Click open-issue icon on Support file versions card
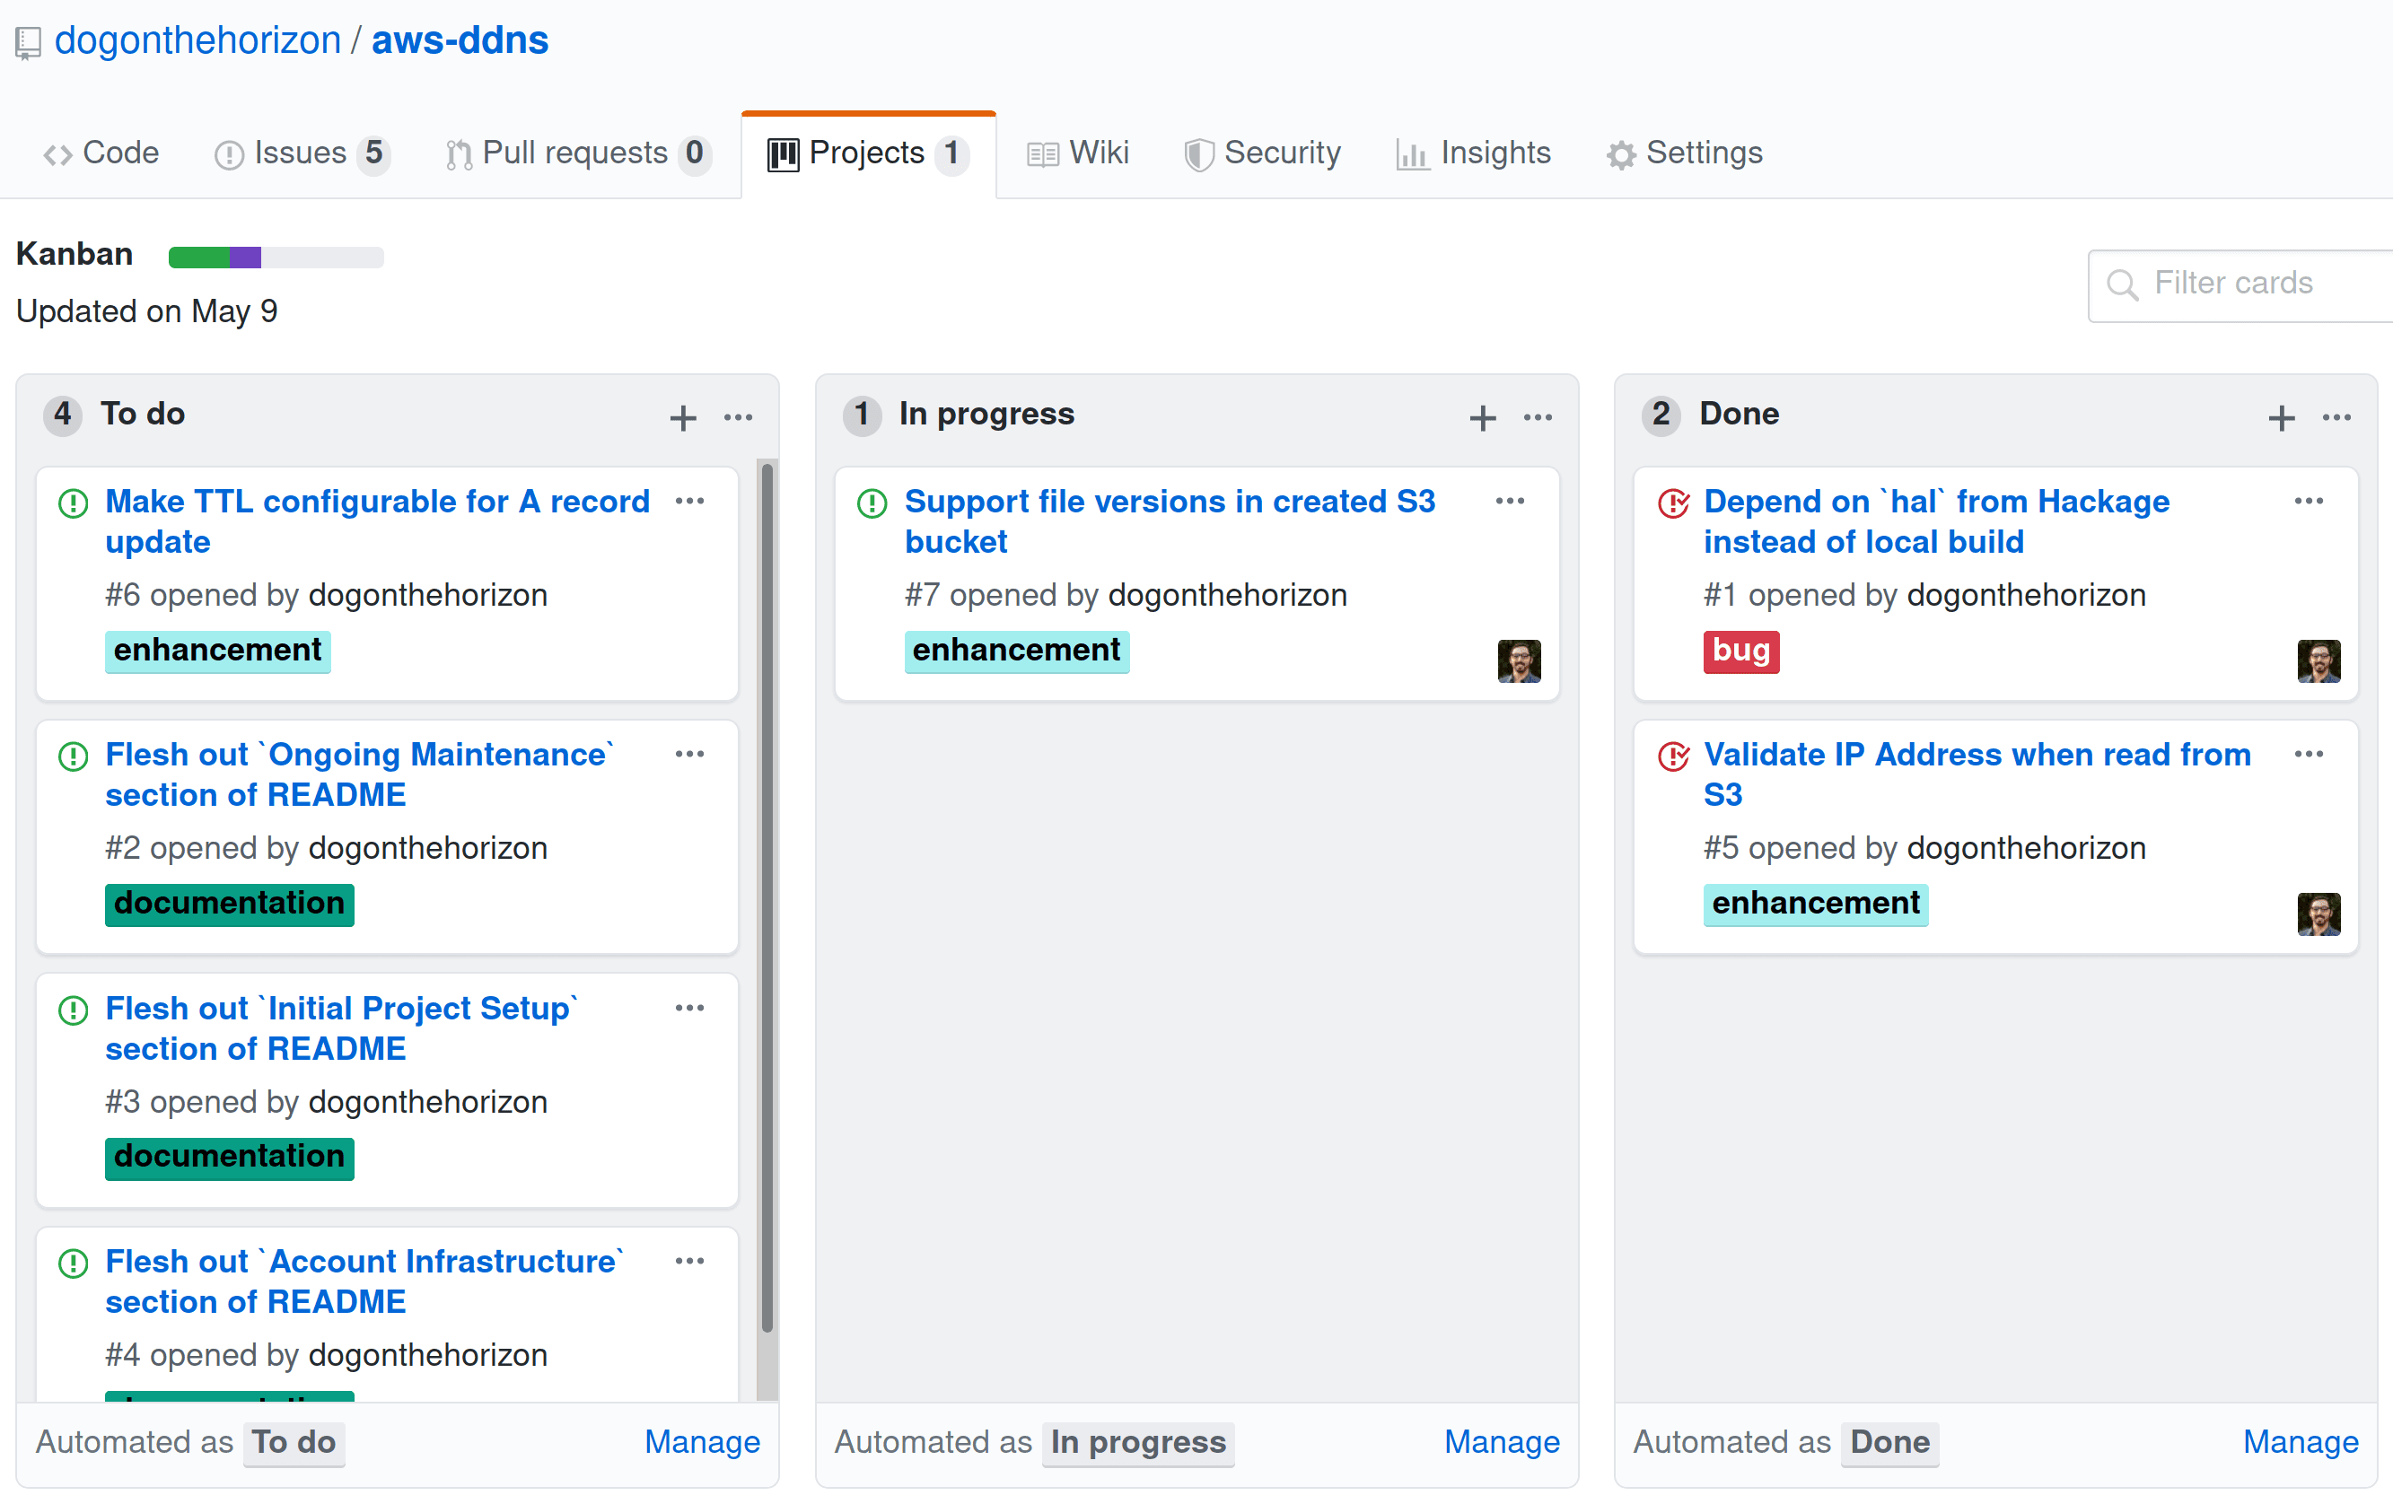The image size is (2393, 1504). pos(872,503)
